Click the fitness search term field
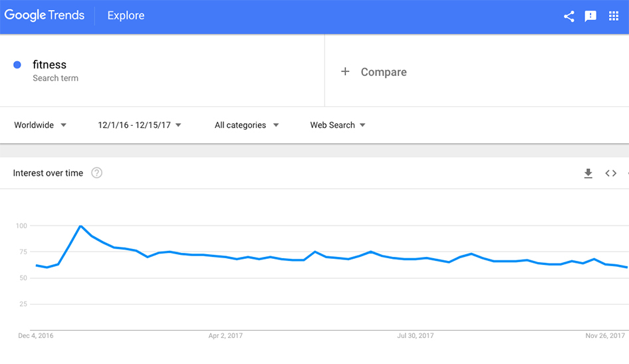 pyautogui.click(x=50, y=65)
